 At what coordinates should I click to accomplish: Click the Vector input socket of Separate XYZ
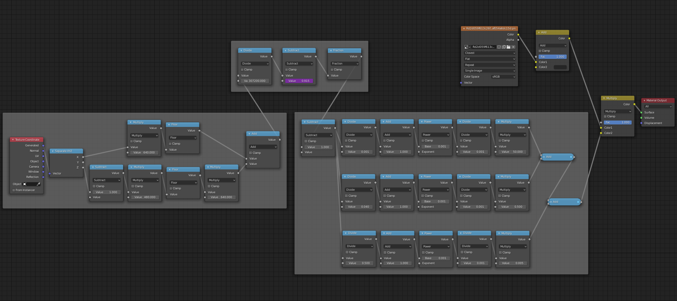pyautogui.click(x=50, y=173)
